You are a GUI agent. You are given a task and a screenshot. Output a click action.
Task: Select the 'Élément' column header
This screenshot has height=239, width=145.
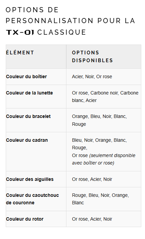20,53
